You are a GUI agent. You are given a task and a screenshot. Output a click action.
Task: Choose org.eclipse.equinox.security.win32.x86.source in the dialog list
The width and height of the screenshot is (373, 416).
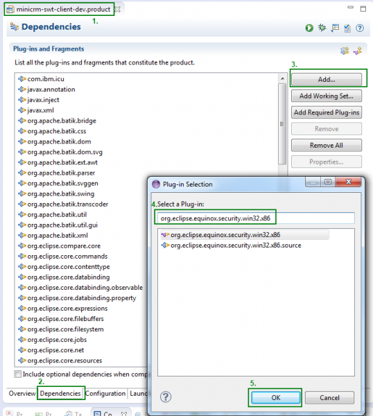tap(231, 245)
